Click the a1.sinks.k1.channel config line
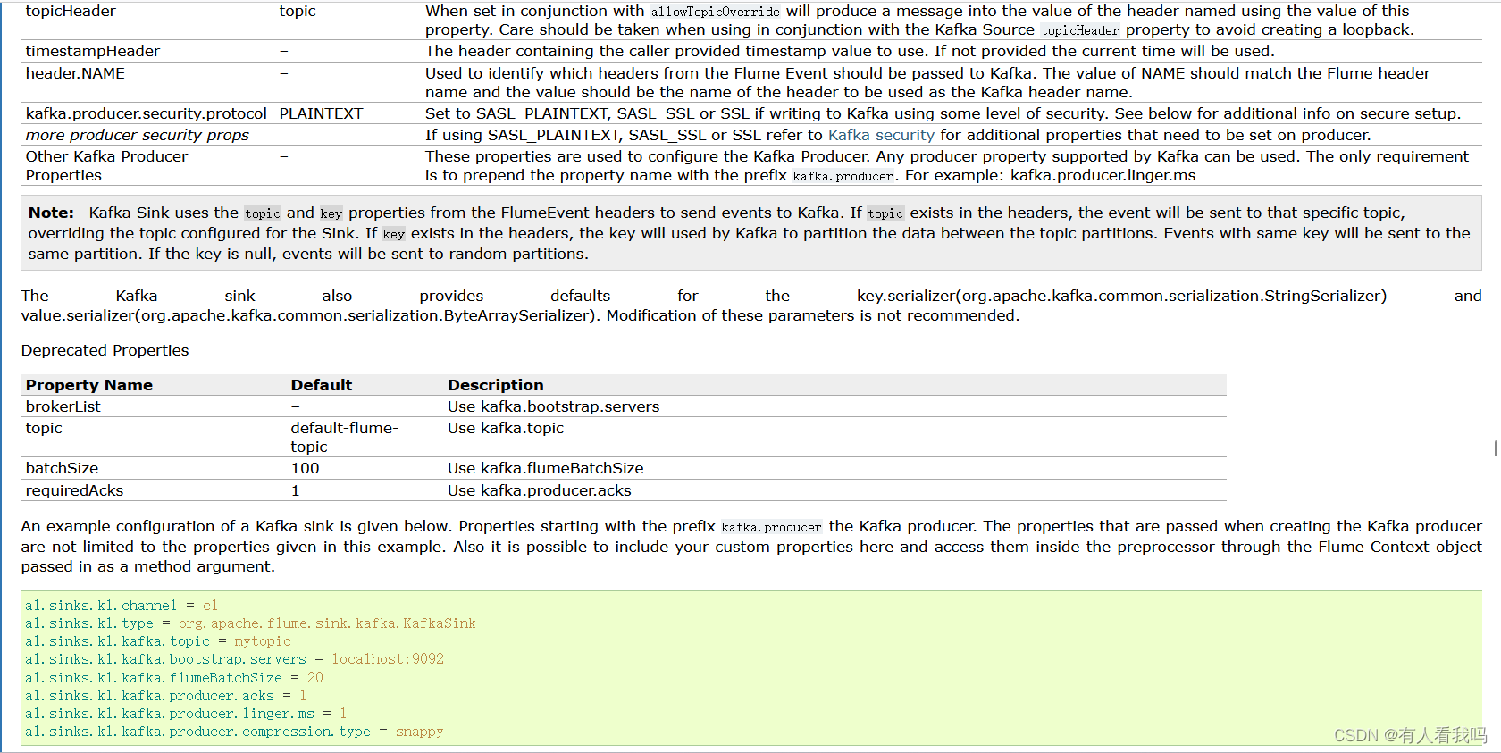 pyautogui.click(x=122, y=606)
